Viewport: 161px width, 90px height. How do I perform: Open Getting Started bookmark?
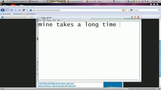click(x=17, y=14)
